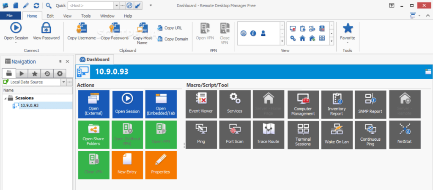
Task: Expand the Local Data Source dropdown
Action: [x=63, y=82]
